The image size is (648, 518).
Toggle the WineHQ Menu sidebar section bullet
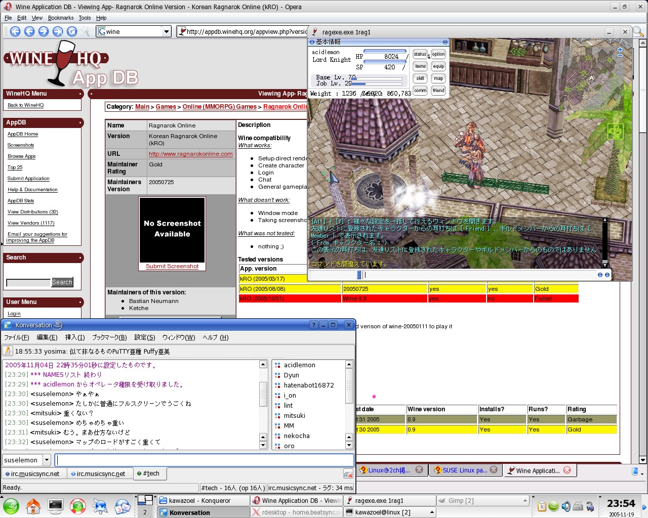click(x=80, y=94)
